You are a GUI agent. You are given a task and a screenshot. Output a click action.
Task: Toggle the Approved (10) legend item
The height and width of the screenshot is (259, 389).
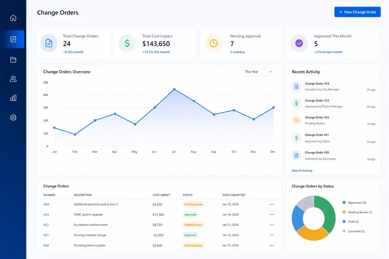pyautogui.click(x=354, y=203)
